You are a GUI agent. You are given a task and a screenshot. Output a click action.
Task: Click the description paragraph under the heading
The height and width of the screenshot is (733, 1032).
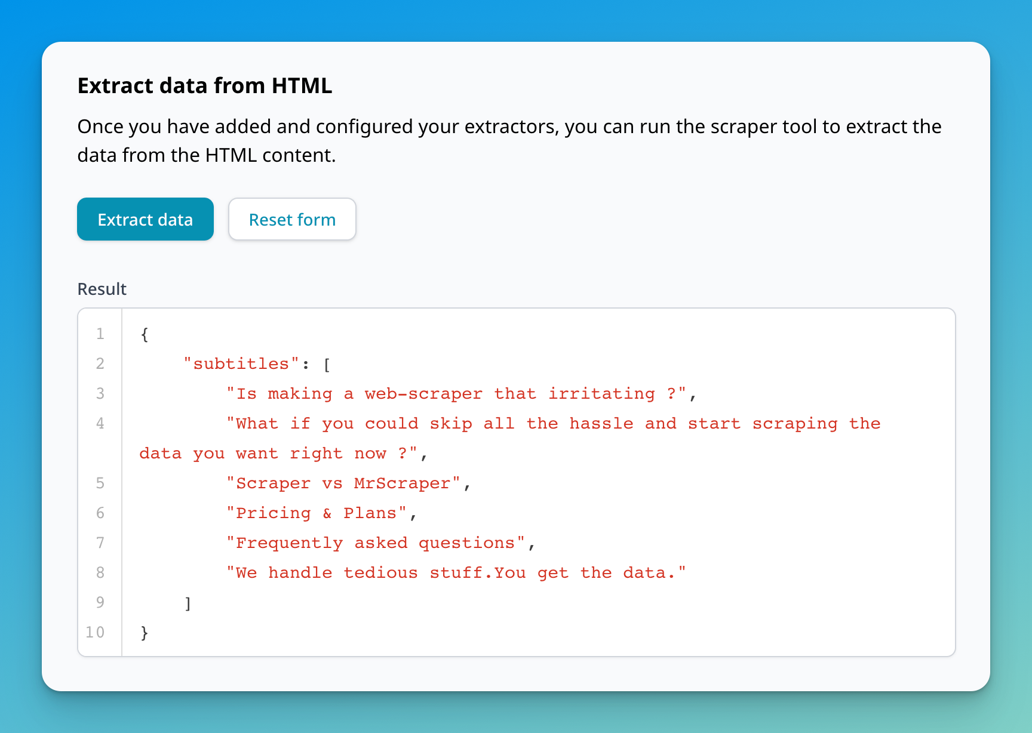[x=508, y=140]
